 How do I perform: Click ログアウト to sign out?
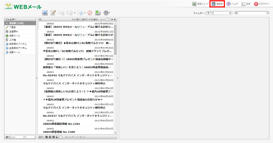click(262, 4)
